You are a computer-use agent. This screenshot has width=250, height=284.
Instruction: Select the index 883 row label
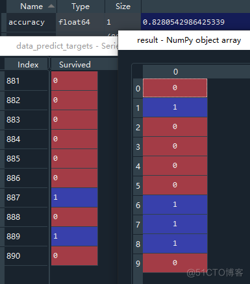(26, 120)
